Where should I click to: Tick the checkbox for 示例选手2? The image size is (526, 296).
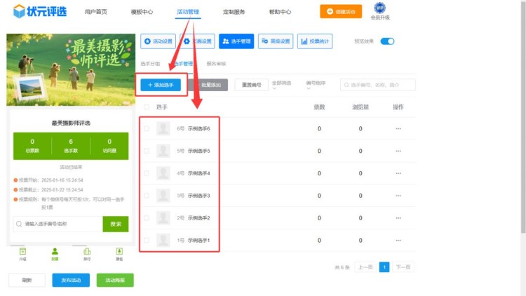coord(147,218)
